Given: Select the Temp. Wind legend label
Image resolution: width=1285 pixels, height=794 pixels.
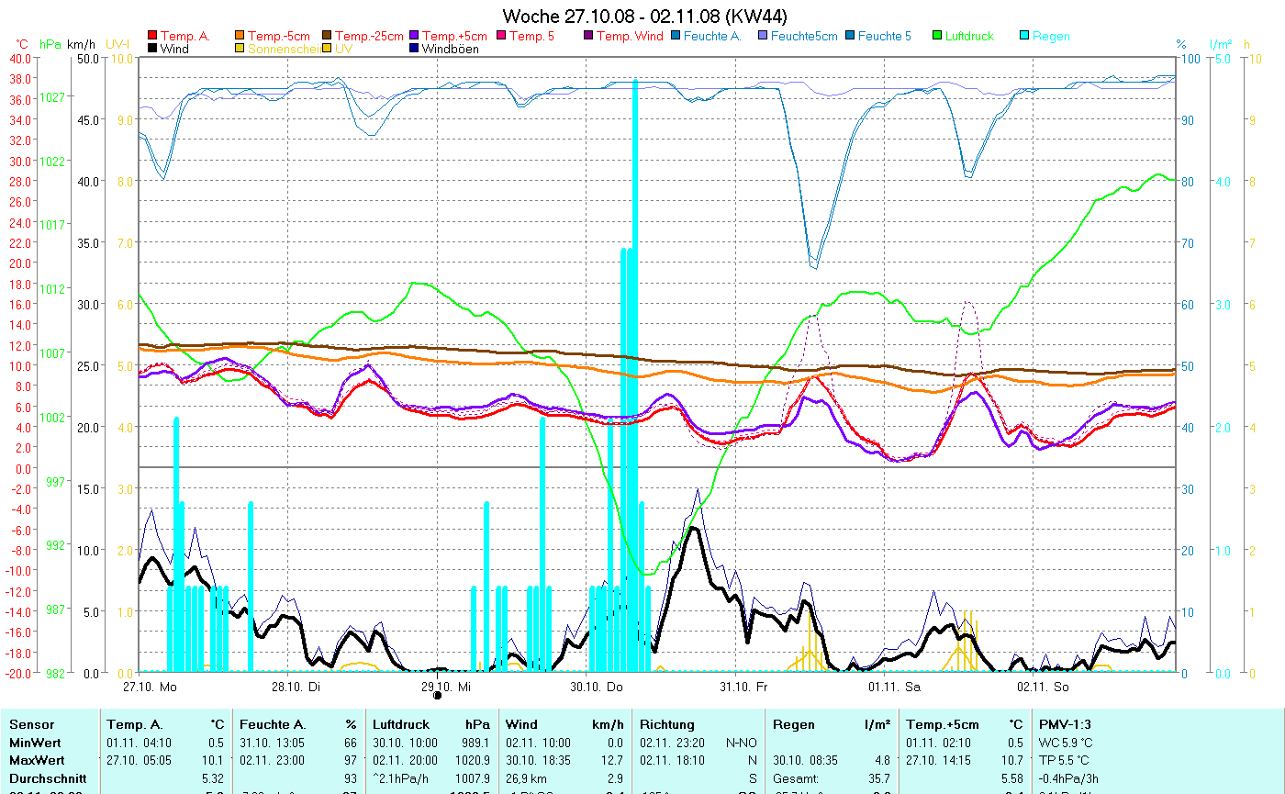Looking at the screenshot, I should coord(629,37).
